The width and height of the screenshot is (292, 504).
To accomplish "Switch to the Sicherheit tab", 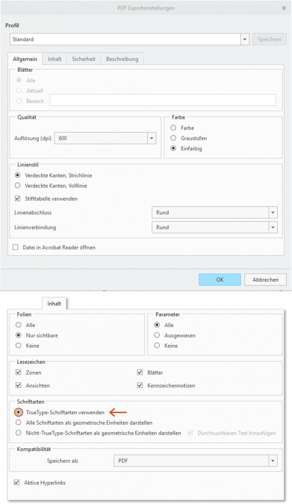I will tap(83, 59).
